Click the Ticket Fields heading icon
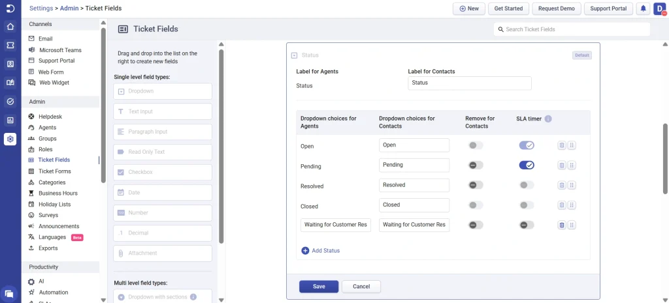This screenshot has width=669, height=303. [x=123, y=29]
